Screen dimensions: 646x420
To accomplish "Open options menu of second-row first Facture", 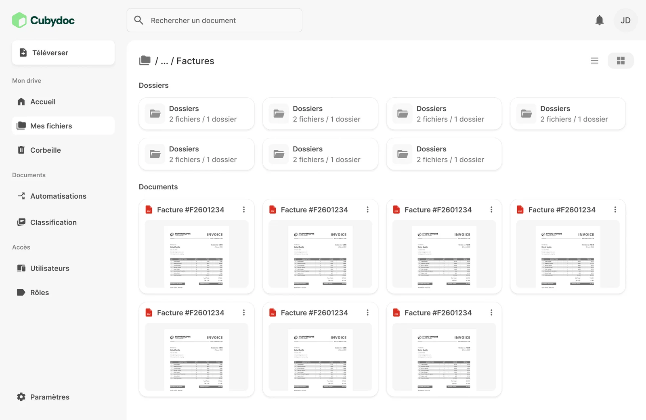I will click(x=244, y=313).
